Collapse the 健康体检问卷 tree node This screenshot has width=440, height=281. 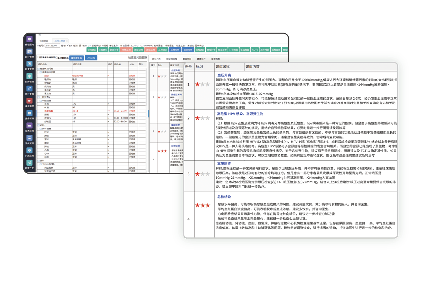38,68
